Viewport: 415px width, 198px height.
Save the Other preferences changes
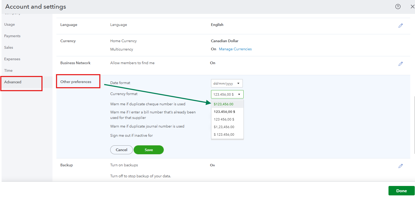[149, 150]
